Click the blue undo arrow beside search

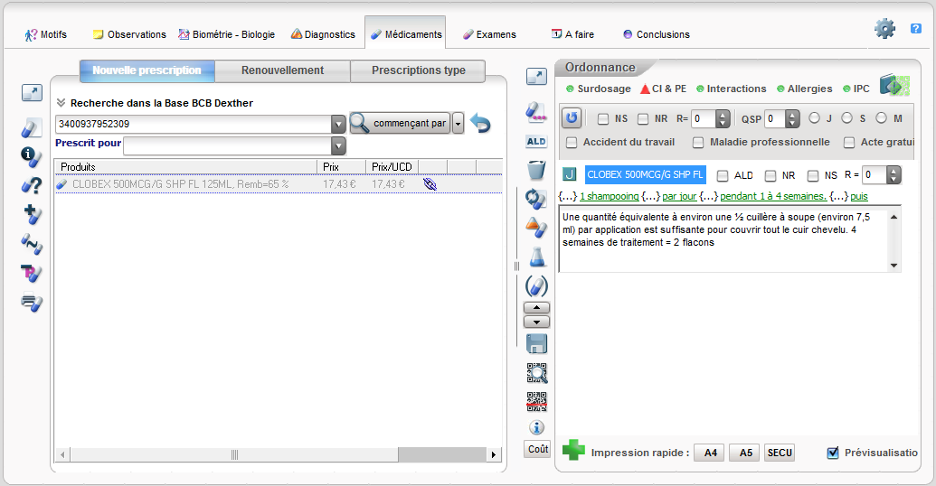480,124
